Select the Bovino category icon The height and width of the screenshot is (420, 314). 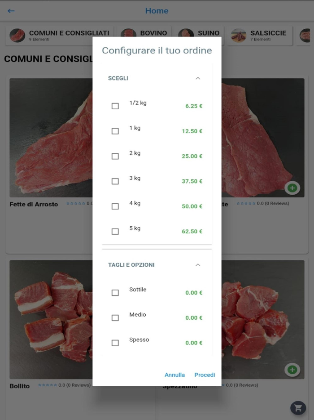[x=128, y=36]
